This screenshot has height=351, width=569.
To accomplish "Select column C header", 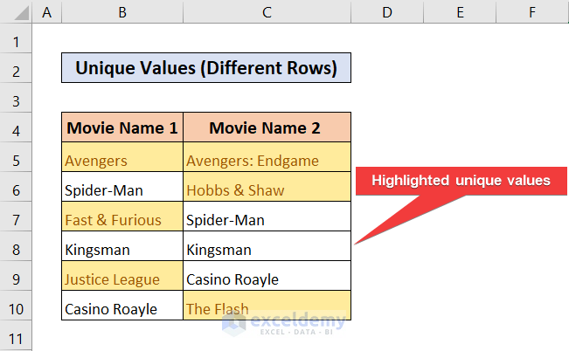I will 267,11.
